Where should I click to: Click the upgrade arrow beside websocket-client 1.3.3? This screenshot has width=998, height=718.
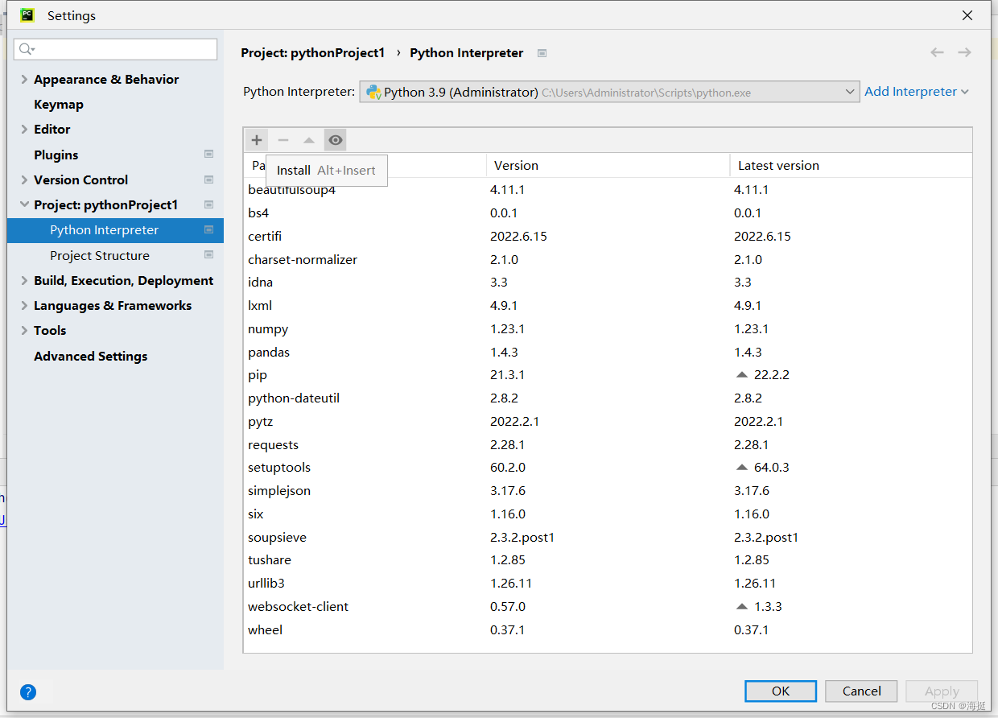742,607
